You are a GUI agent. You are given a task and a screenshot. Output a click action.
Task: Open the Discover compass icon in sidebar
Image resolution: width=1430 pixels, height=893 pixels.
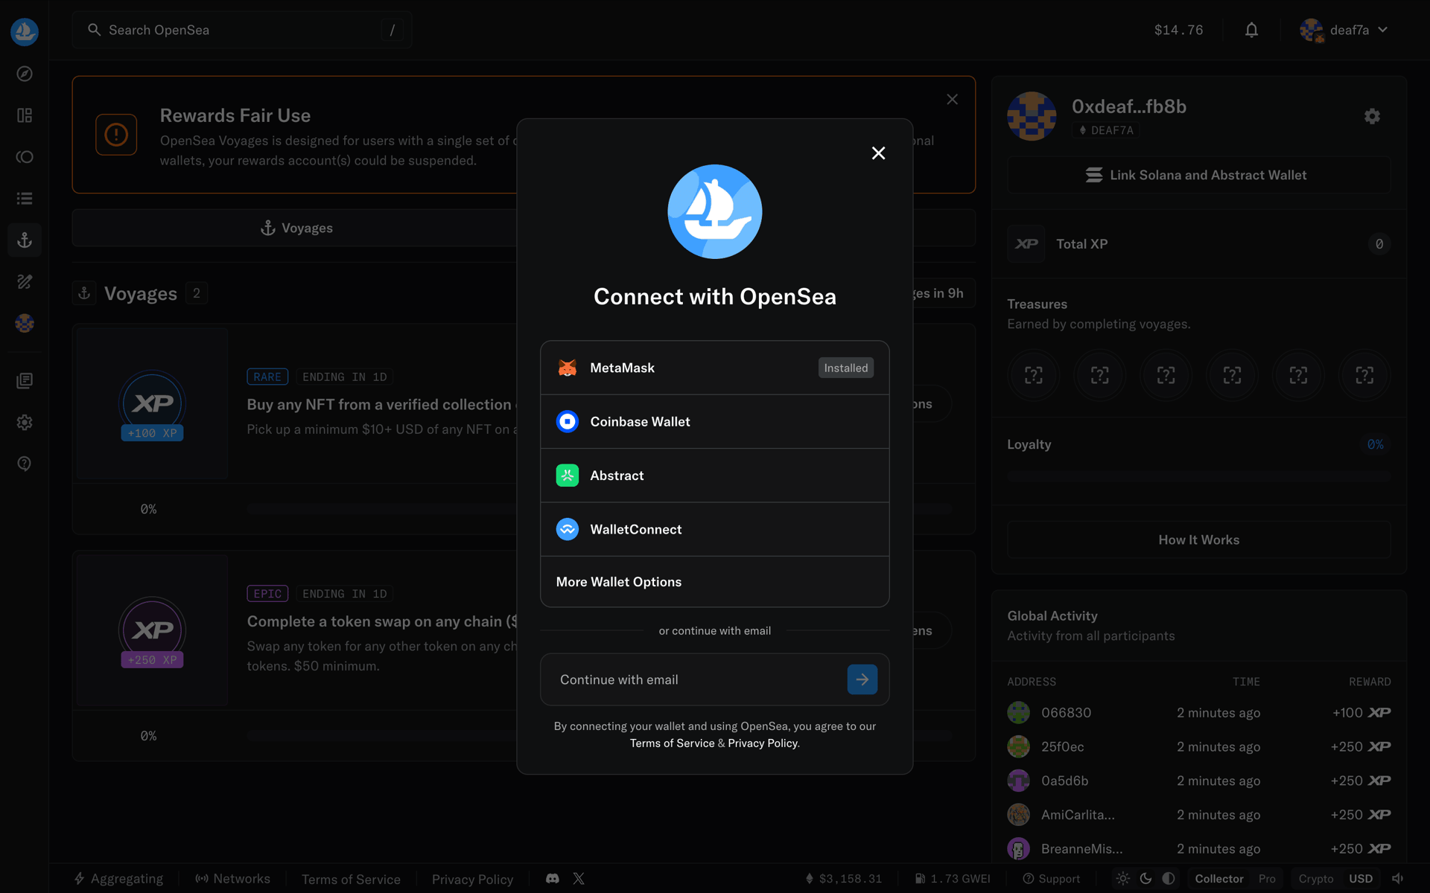tap(25, 74)
